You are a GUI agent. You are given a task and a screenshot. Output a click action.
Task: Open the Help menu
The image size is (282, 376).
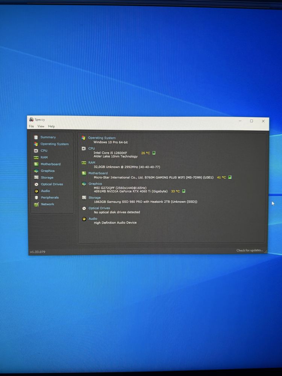click(52, 126)
